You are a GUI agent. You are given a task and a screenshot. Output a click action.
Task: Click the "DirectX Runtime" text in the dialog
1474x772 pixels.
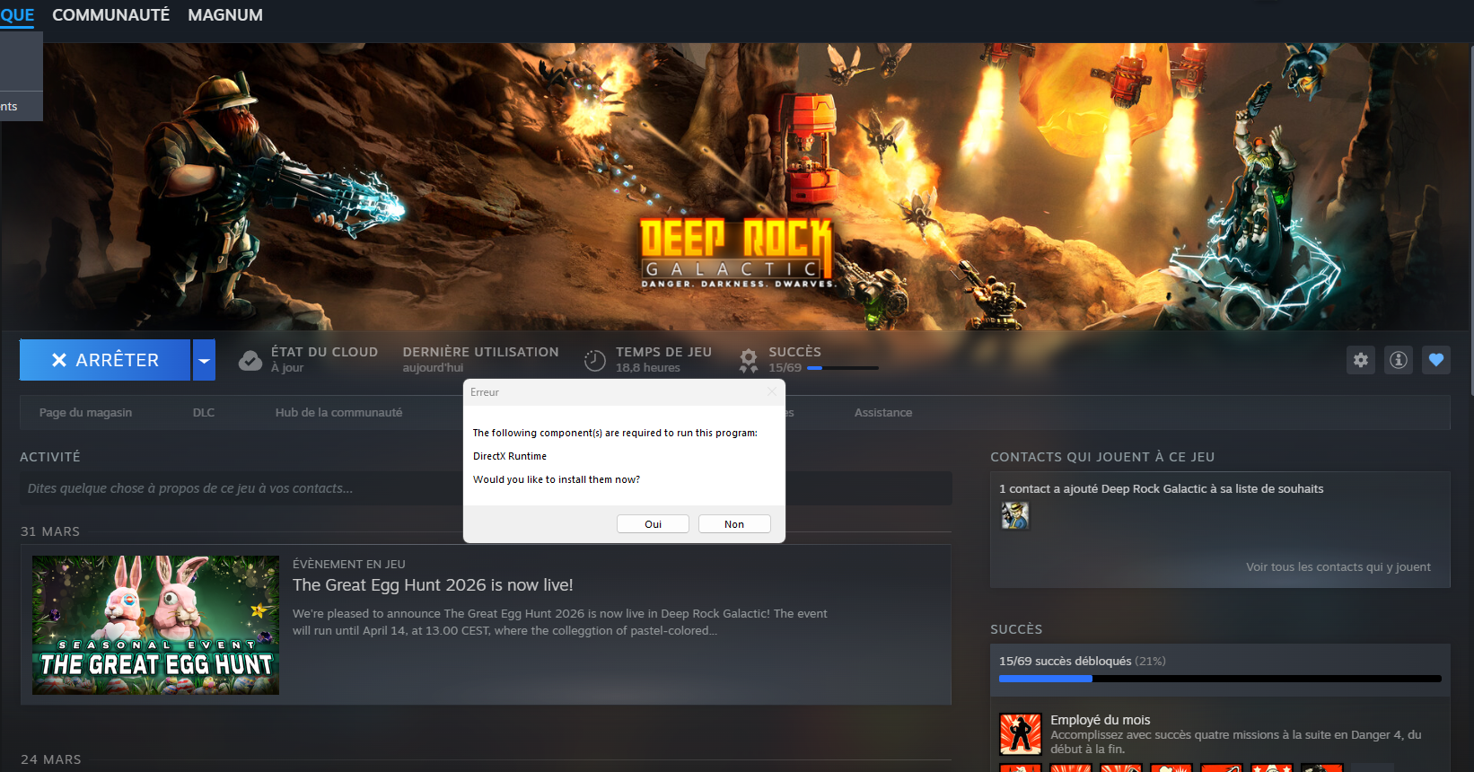510,456
